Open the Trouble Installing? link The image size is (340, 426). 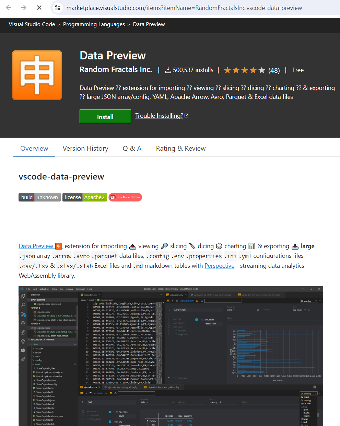[x=159, y=116]
